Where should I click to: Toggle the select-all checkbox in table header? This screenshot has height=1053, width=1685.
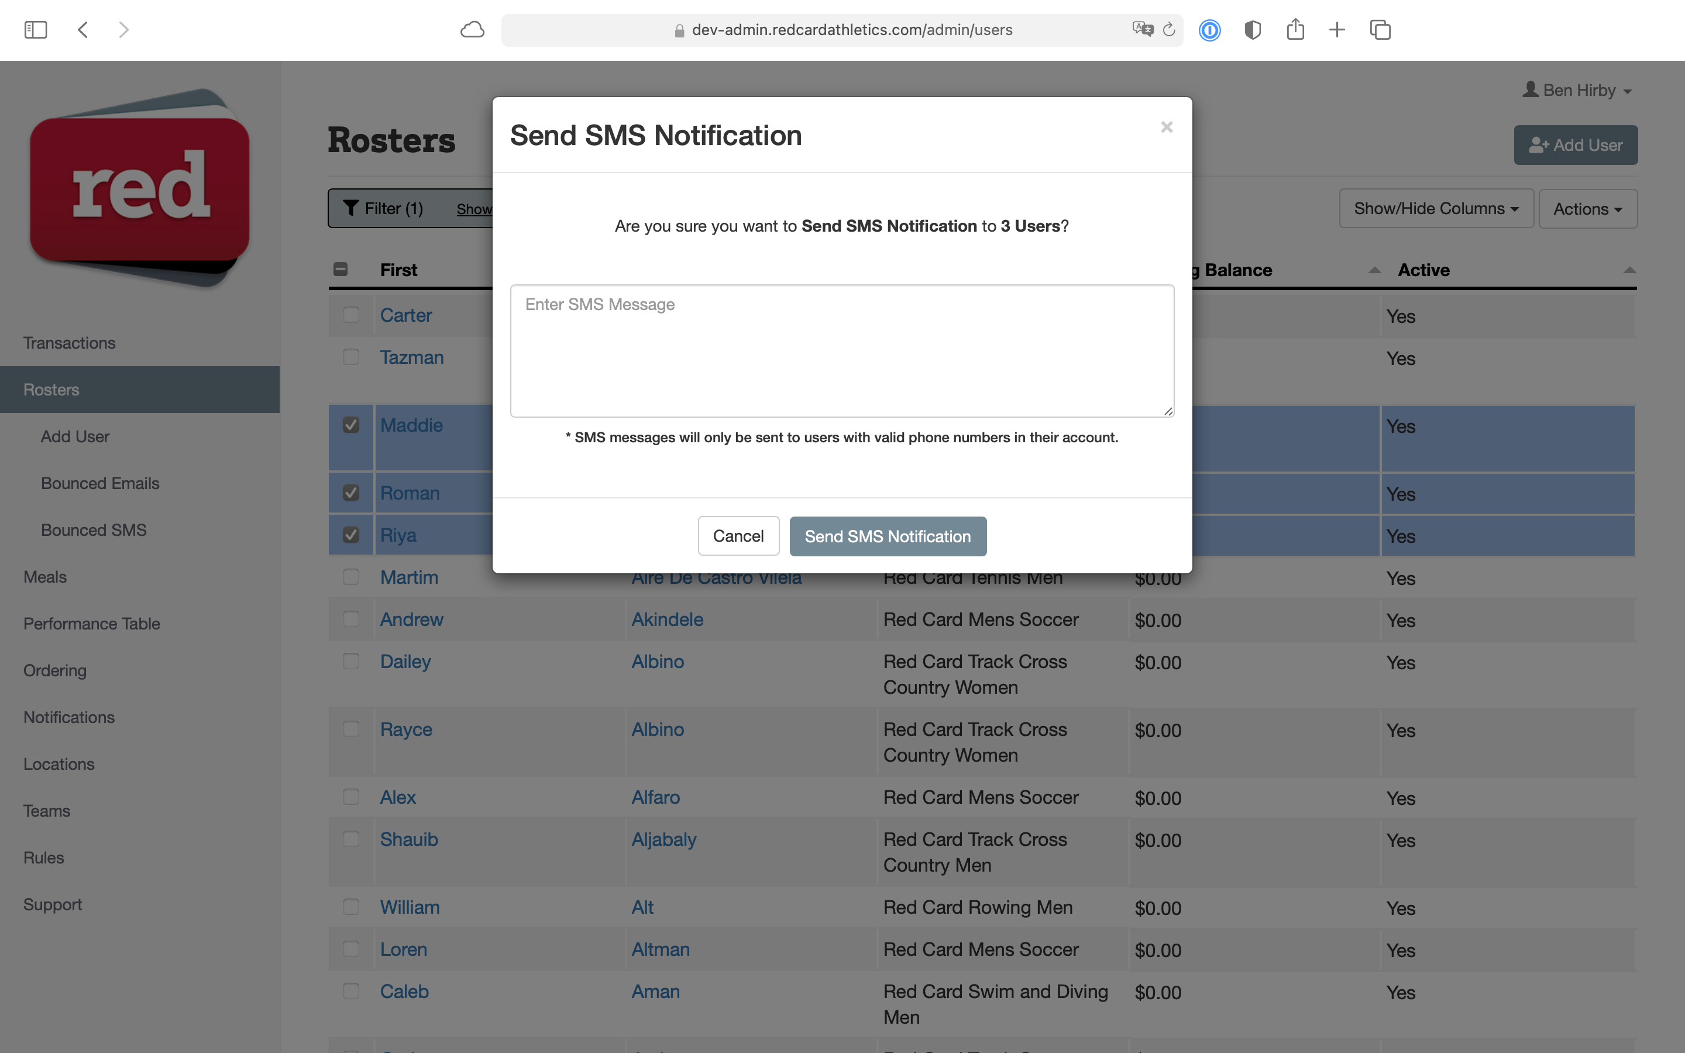click(x=341, y=270)
